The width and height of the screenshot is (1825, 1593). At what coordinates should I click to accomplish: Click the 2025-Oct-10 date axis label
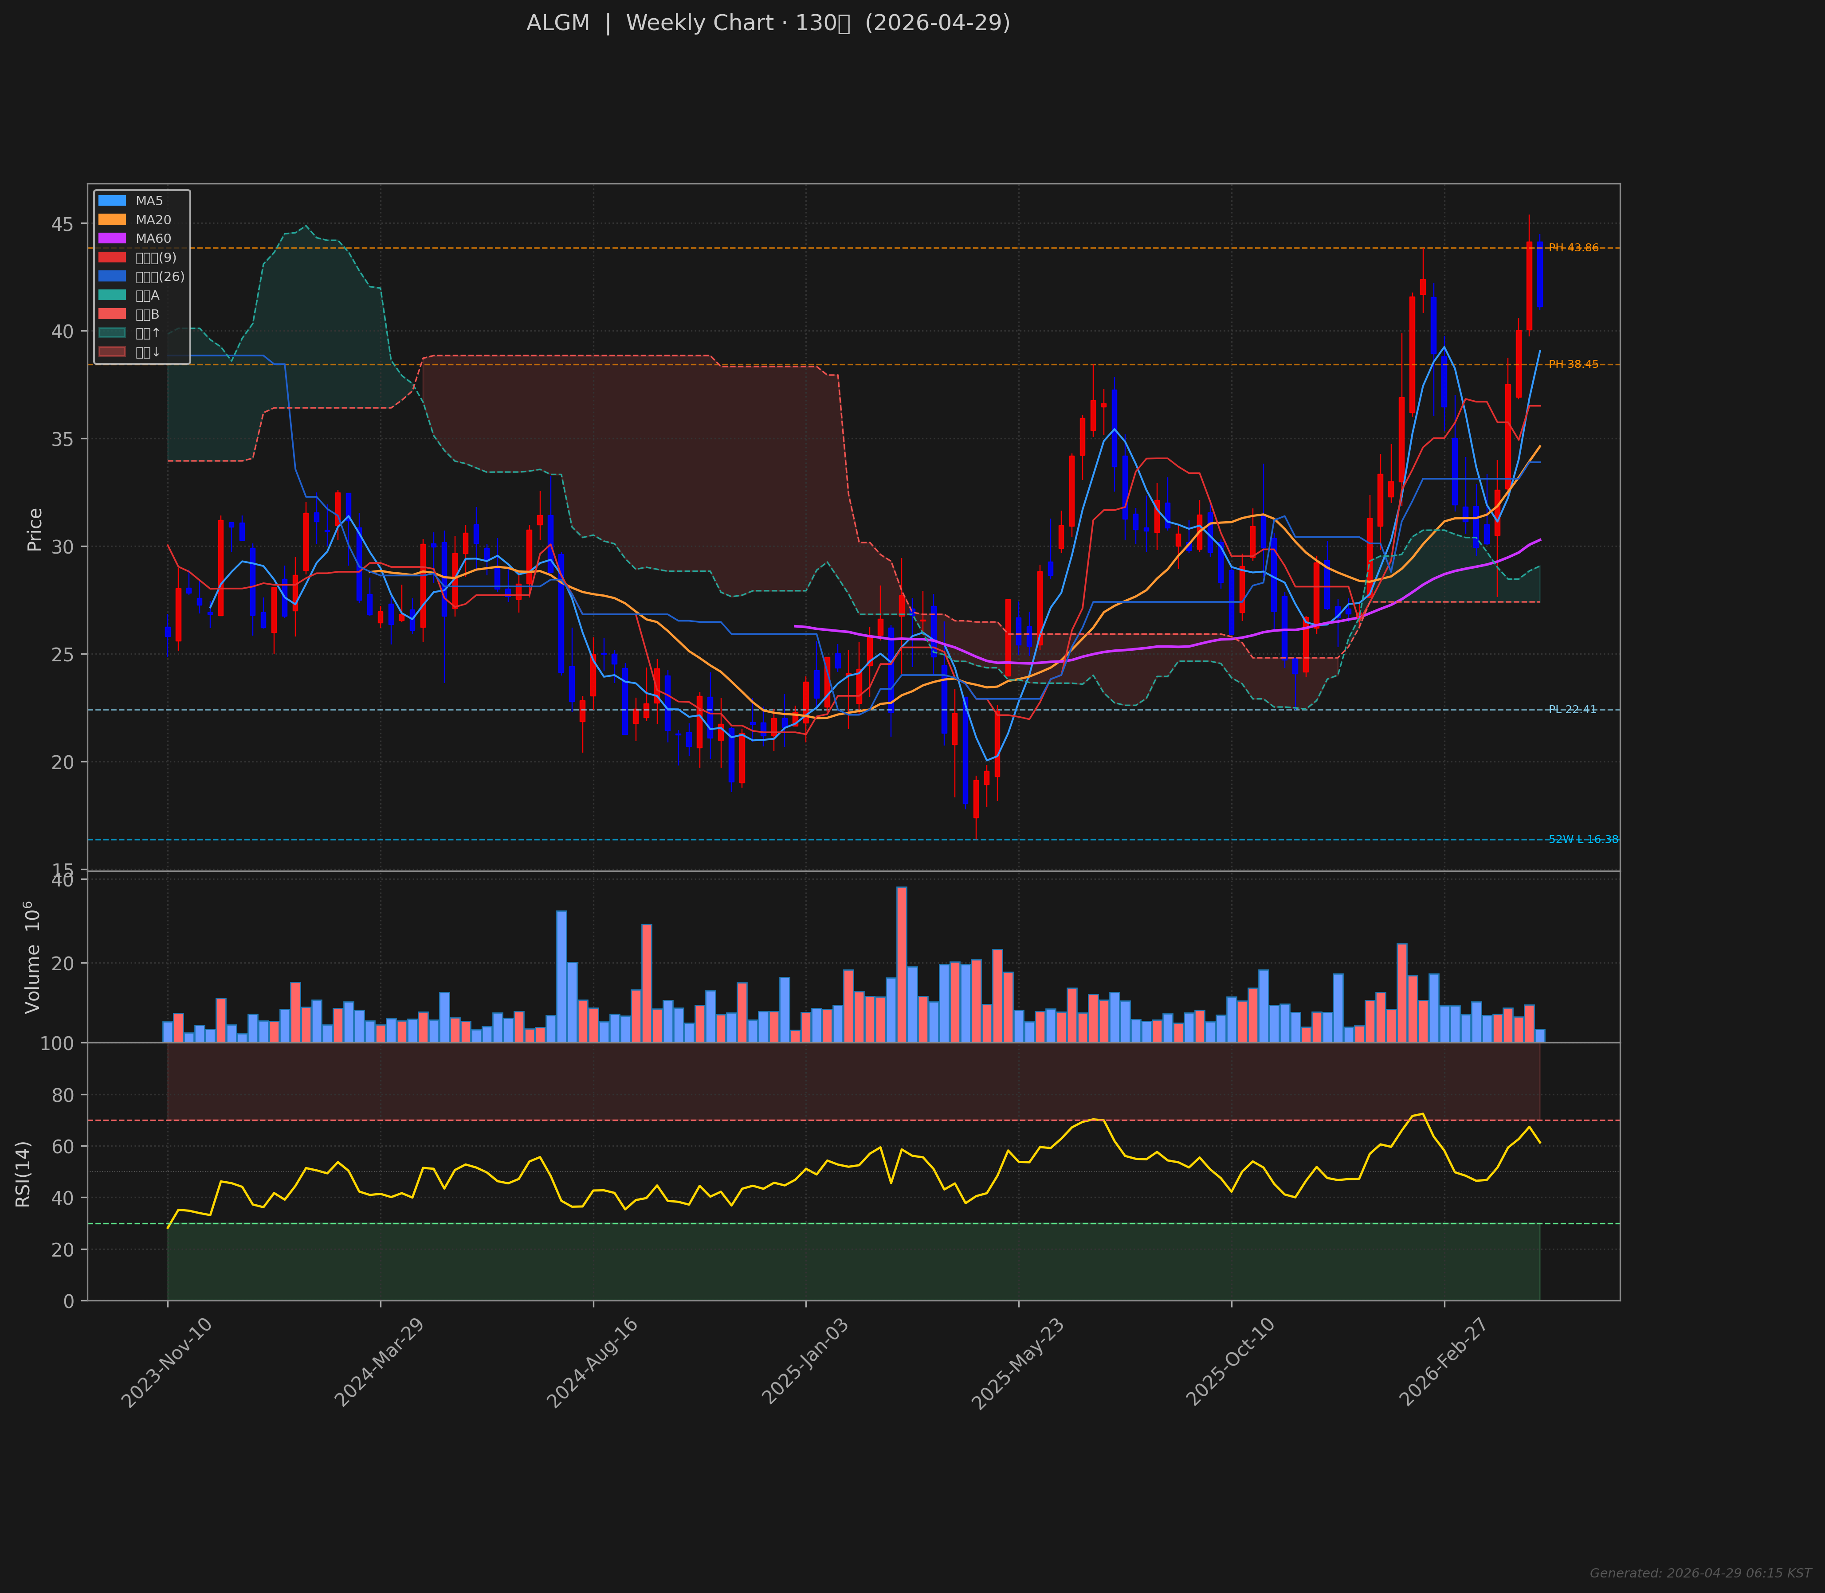(x=1230, y=1362)
